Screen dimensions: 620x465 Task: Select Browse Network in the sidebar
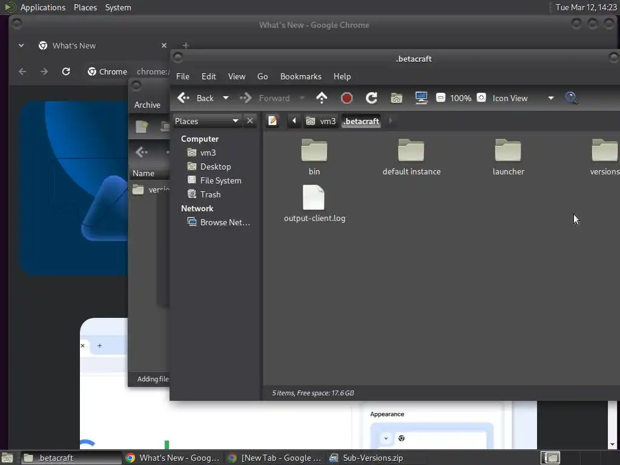click(218, 222)
